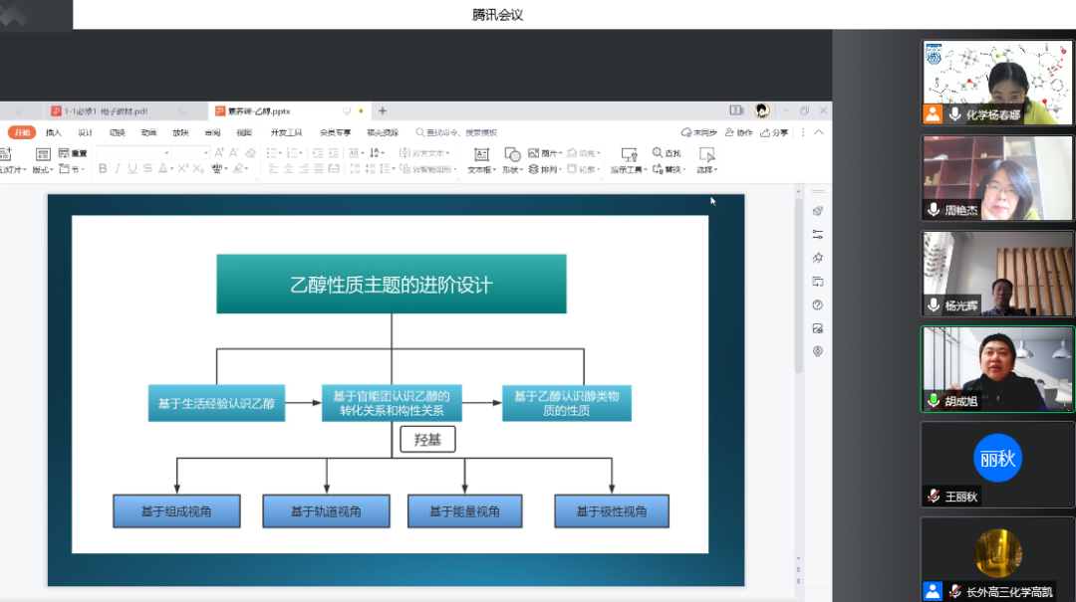Click the command search field 查找命令
The width and height of the screenshot is (1076, 602).
click(x=456, y=132)
